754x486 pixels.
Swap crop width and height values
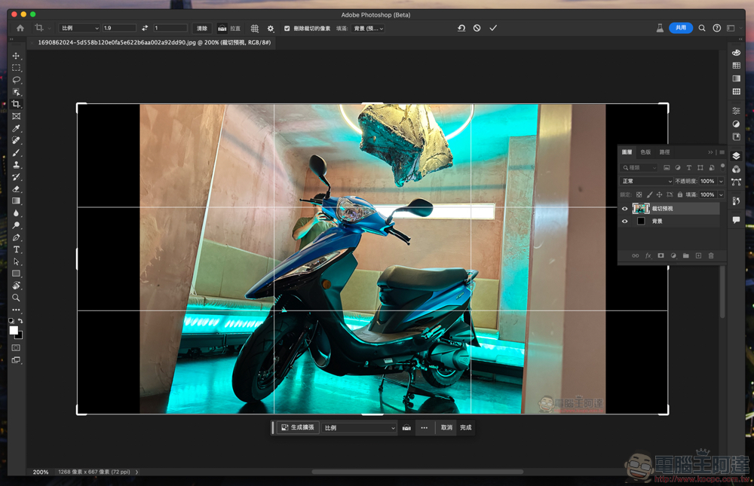click(145, 28)
